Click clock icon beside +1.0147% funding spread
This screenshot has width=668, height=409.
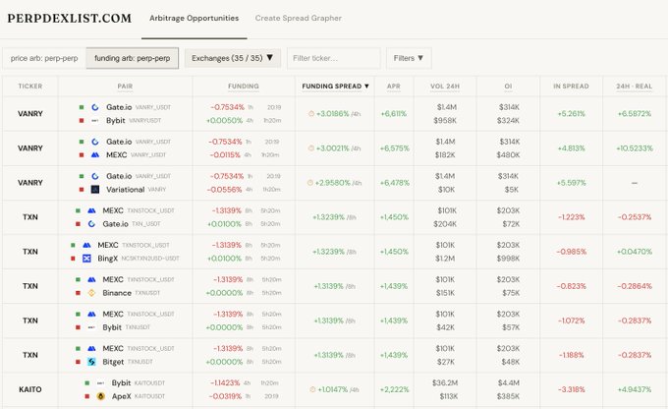click(x=312, y=389)
